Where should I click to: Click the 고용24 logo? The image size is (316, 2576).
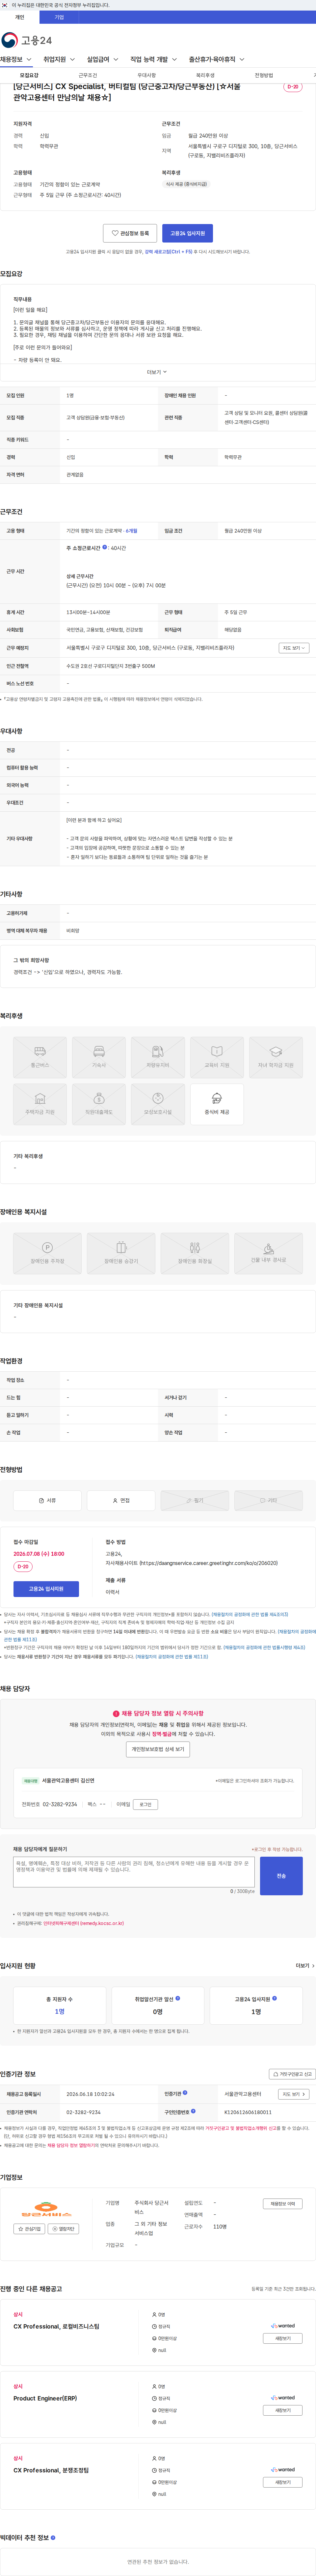point(27,40)
